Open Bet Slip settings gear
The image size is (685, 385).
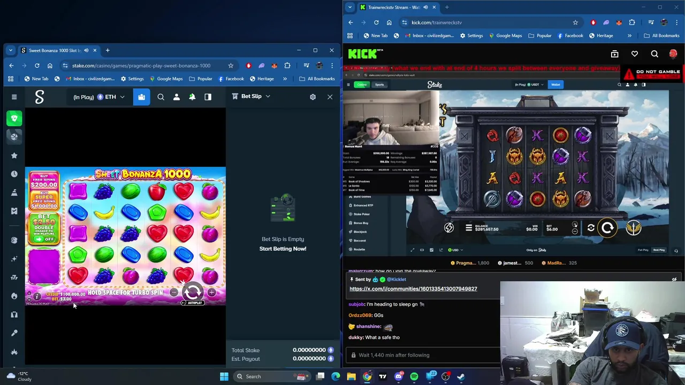tap(313, 97)
